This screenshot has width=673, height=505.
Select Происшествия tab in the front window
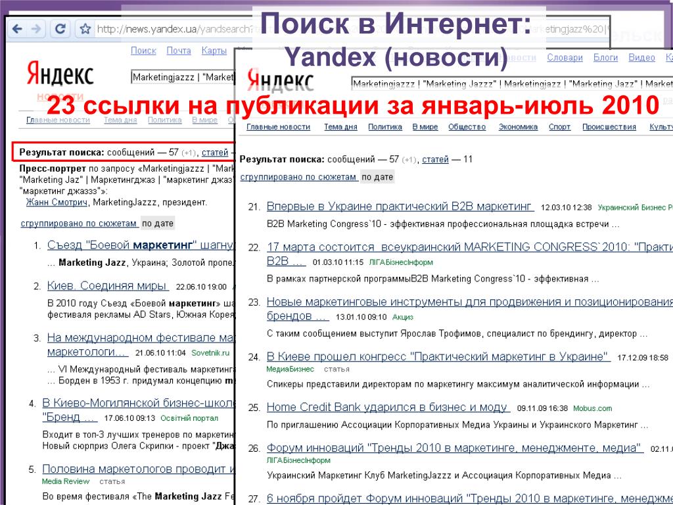609,127
